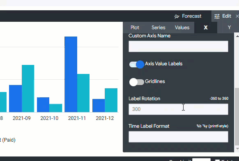The image size is (239, 161).
Task: Switch to the Plot tab
Action: 135,28
